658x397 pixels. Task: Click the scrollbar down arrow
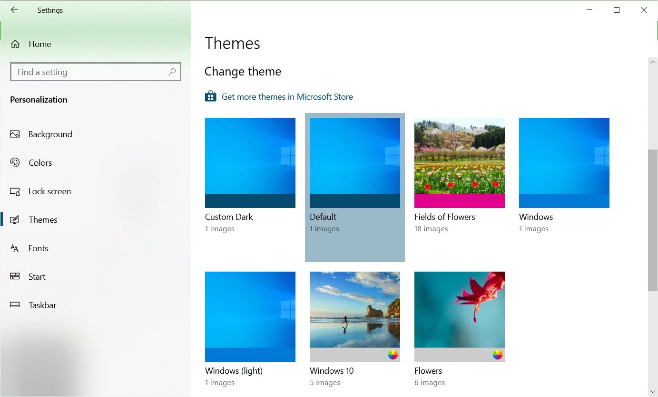click(x=653, y=392)
